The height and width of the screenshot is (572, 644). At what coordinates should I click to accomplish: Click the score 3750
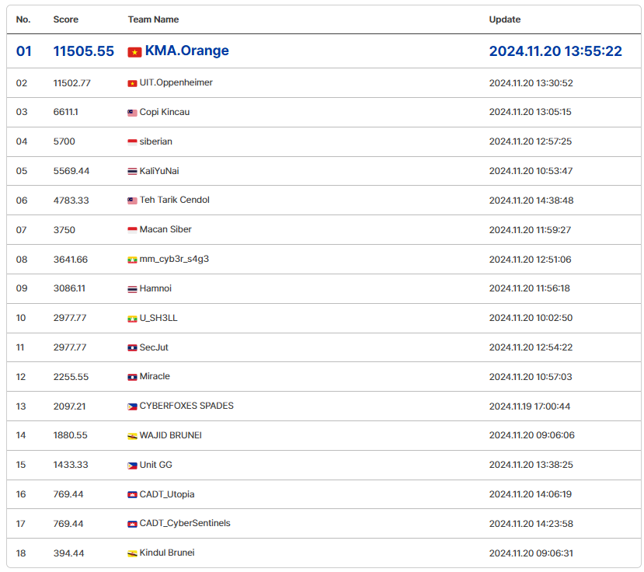tap(64, 230)
